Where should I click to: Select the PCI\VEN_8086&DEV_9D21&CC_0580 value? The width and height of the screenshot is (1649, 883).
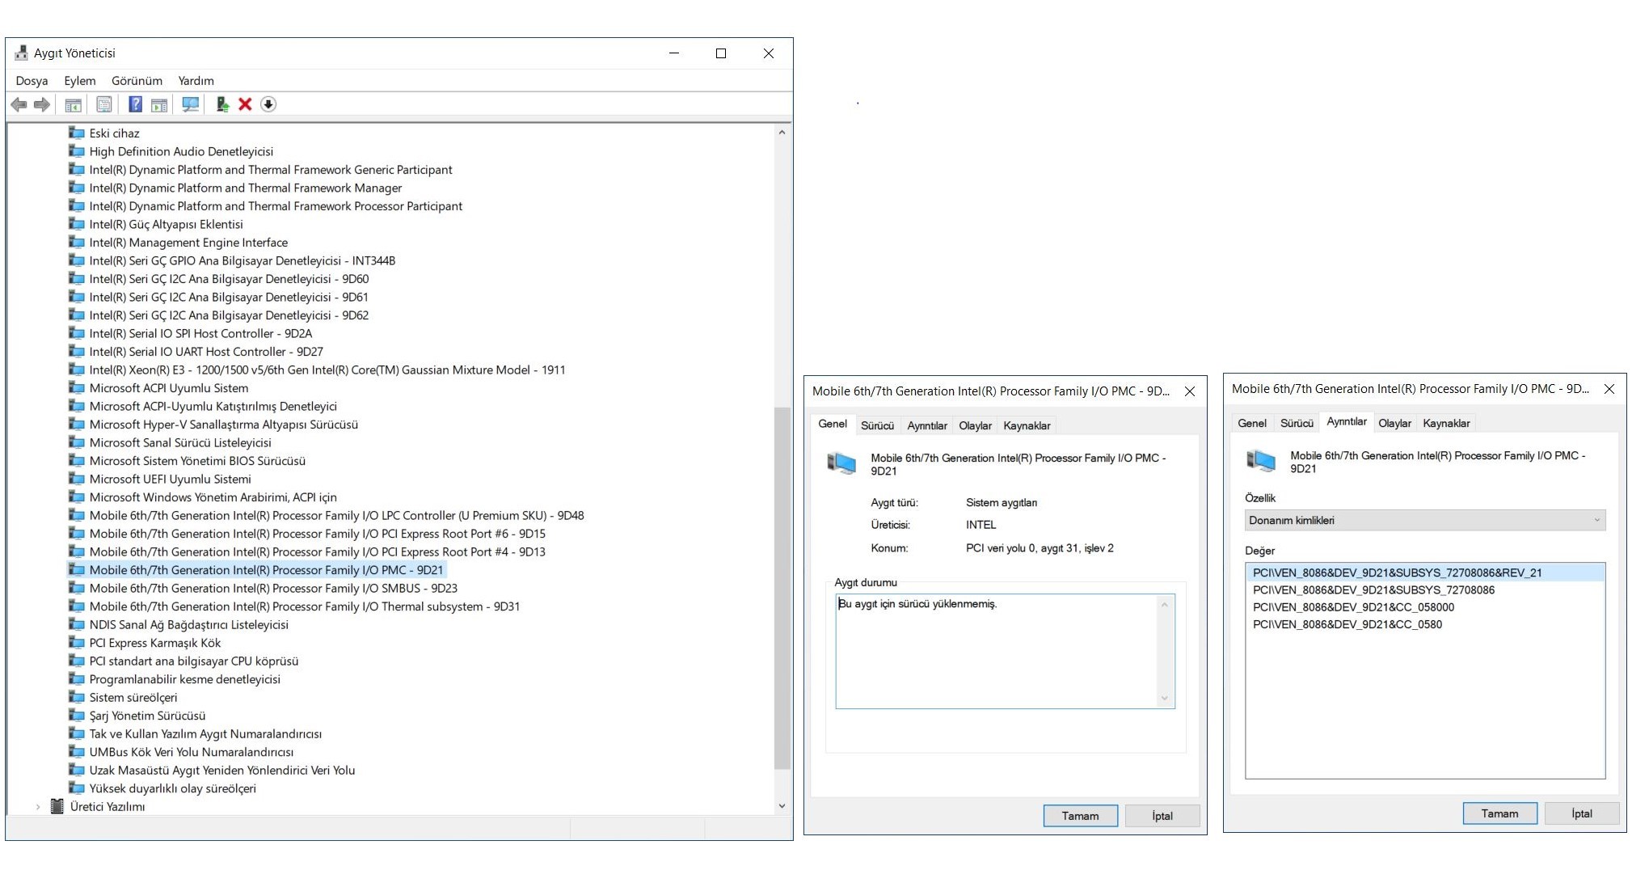click(1347, 625)
